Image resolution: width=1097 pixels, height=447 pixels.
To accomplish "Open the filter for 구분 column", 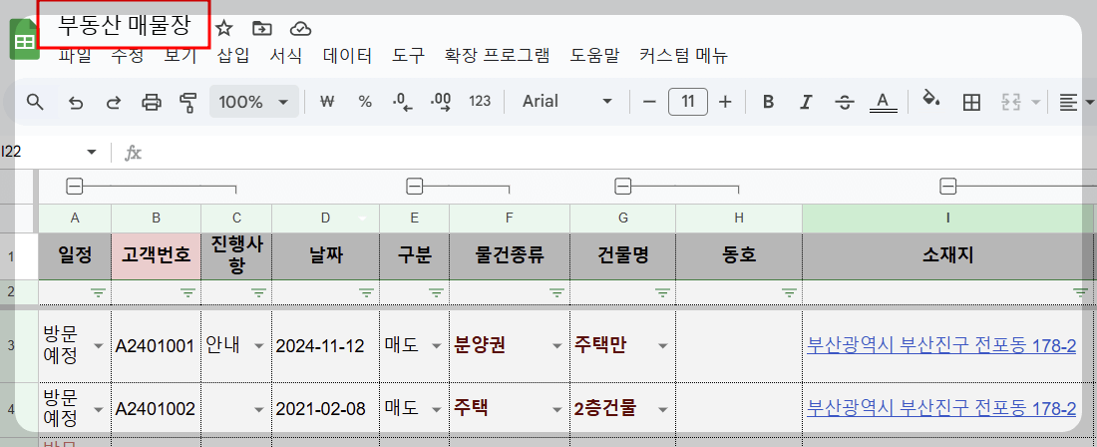I will (437, 292).
